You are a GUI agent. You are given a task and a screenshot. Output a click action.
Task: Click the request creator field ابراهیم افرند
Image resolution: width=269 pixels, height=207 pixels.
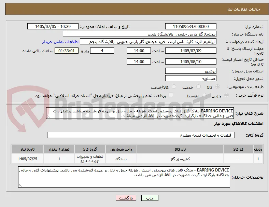(148, 42)
